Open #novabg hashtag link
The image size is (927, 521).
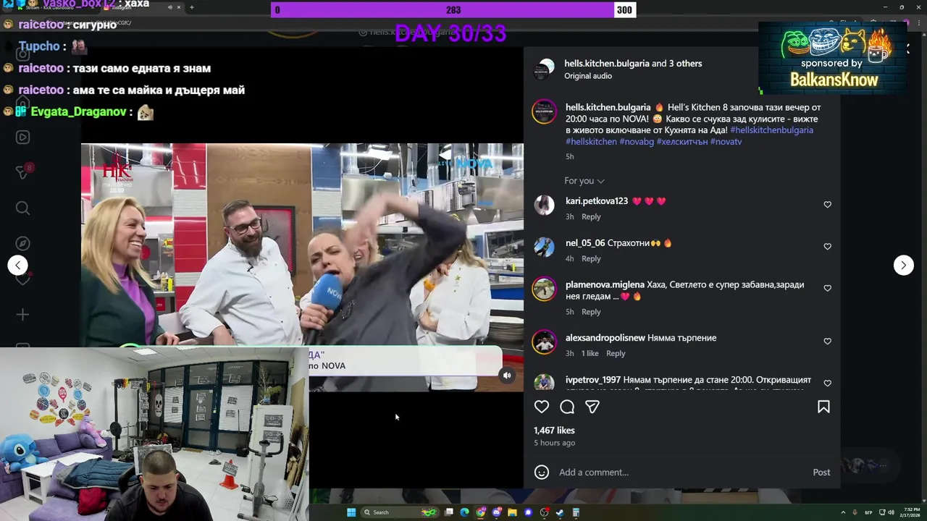click(x=636, y=142)
